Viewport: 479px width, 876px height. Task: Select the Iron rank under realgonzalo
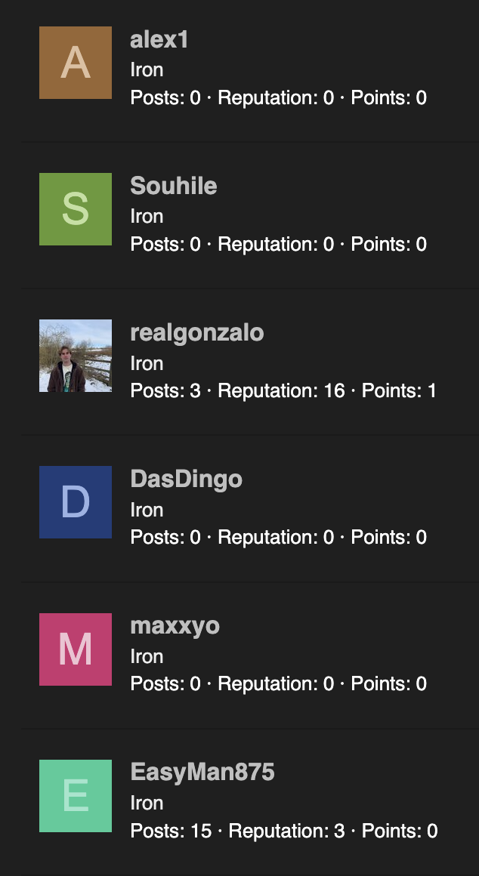click(147, 363)
